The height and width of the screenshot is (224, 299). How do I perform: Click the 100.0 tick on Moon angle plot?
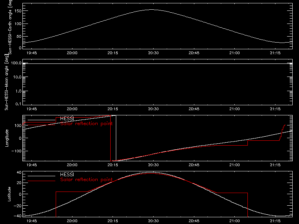click(x=16, y=63)
